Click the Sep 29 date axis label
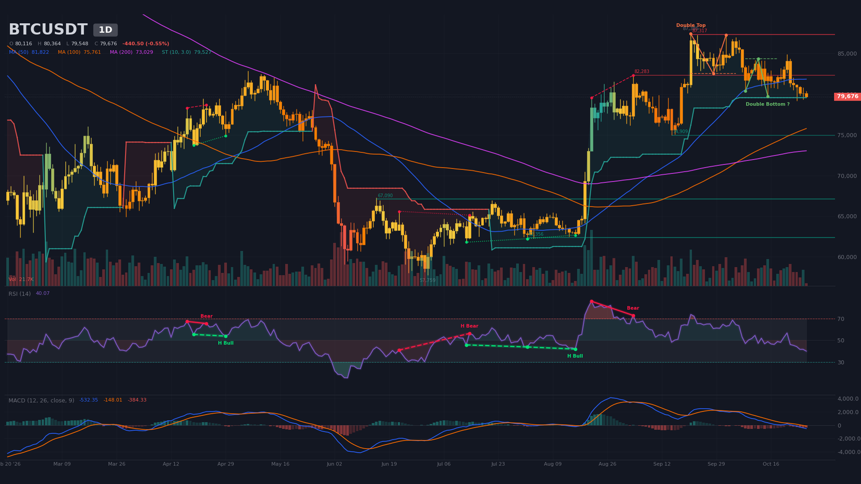This screenshot has width=861, height=484. (x=716, y=464)
